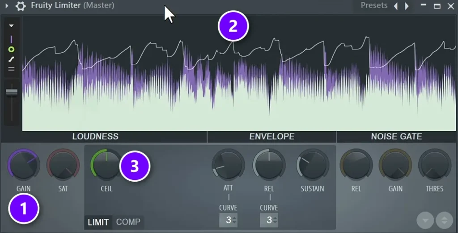Click the loudness GAIN knob
This screenshot has height=233, width=458.
[x=23, y=165]
